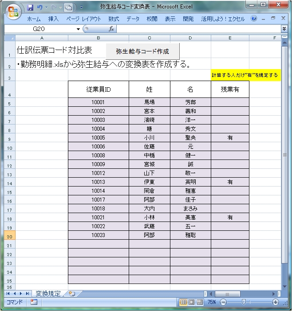Open the undo history dropdown arrow
The height and width of the screenshot is (311, 292).
(47, 8)
